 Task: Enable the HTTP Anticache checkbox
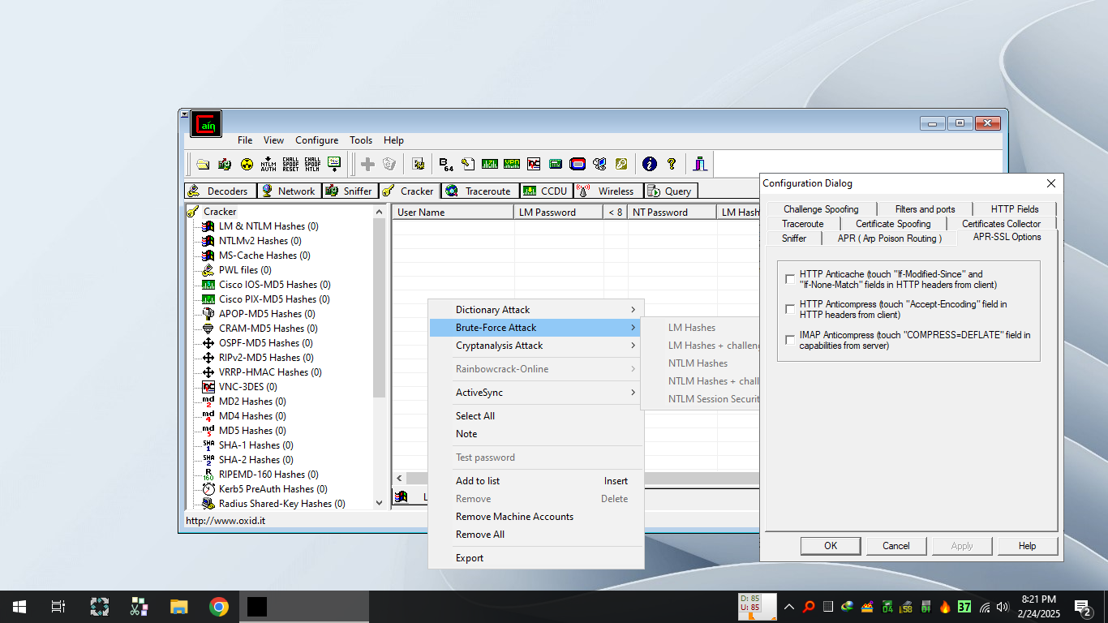pyautogui.click(x=790, y=280)
